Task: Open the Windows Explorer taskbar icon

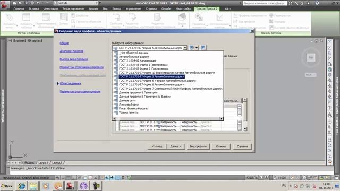Action: pos(33,186)
